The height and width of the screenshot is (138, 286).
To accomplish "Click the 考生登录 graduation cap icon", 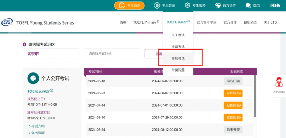I will (157, 5).
